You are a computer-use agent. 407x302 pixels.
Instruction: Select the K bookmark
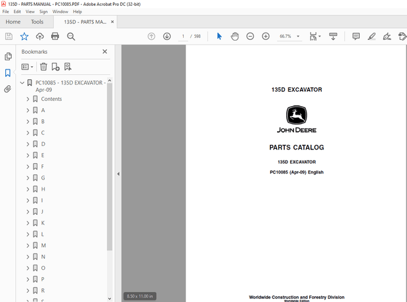[x=43, y=223]
